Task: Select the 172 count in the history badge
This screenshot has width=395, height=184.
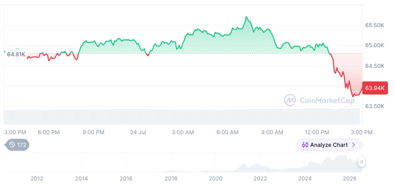Action: point(22,145)
